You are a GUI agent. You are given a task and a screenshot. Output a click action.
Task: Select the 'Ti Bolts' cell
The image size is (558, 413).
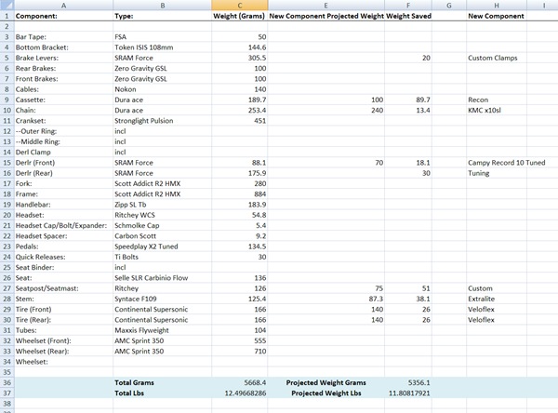coord(162,257)
